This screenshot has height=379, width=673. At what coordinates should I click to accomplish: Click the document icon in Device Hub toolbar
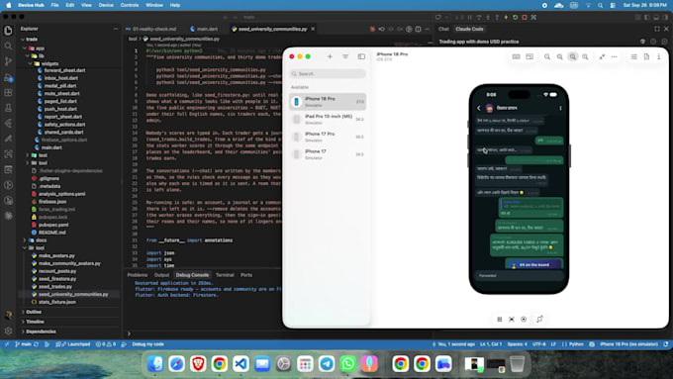click(x=646, y=56)
